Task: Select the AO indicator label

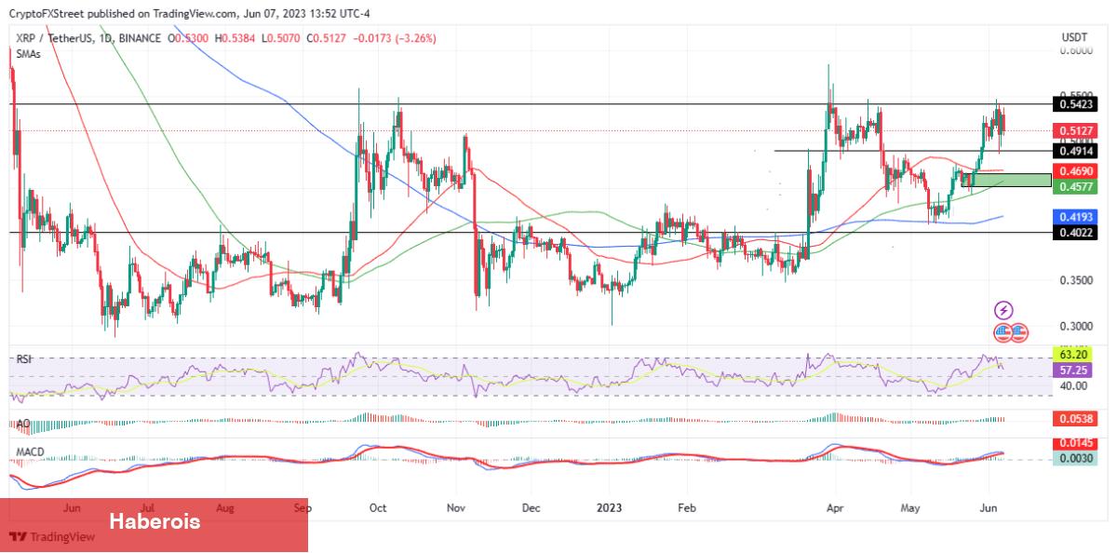Action: (x=25, y=423)
